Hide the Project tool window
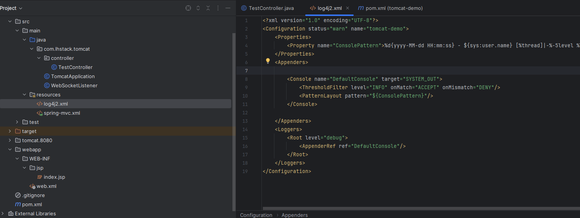The width and height of the screenshot is (580, 218). point(228,8)
